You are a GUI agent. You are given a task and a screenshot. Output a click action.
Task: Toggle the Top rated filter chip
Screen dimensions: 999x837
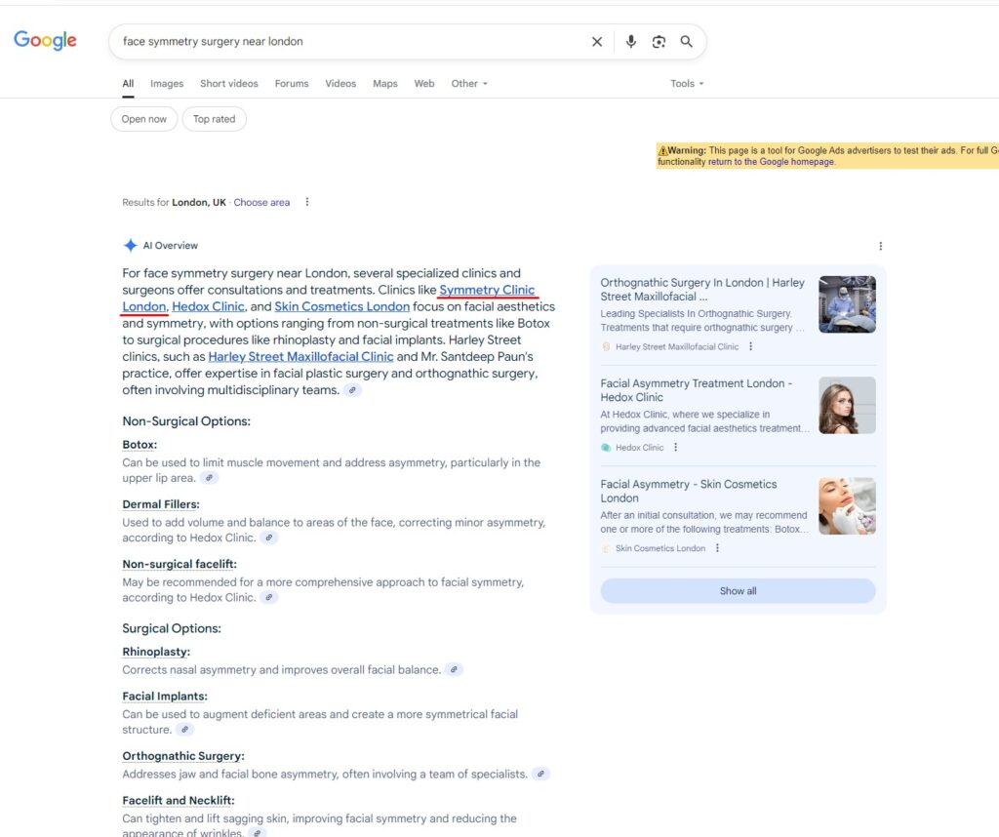214,119
